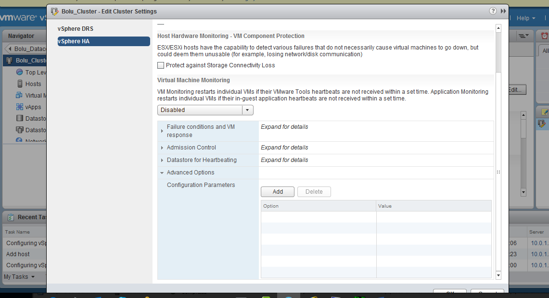
Task: Select the vSphere DRS settings page
Action: pos(76,29)
